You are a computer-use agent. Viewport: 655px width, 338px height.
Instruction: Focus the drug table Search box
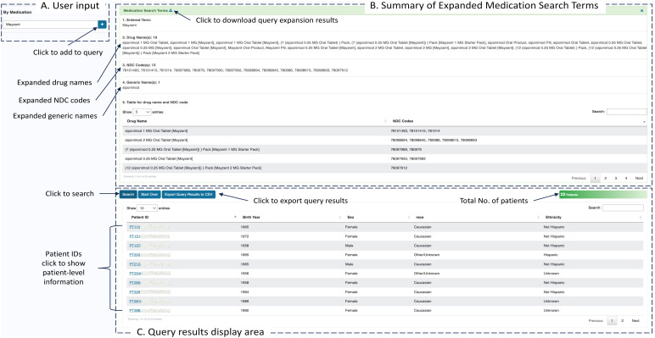click(x=627, y=112)
